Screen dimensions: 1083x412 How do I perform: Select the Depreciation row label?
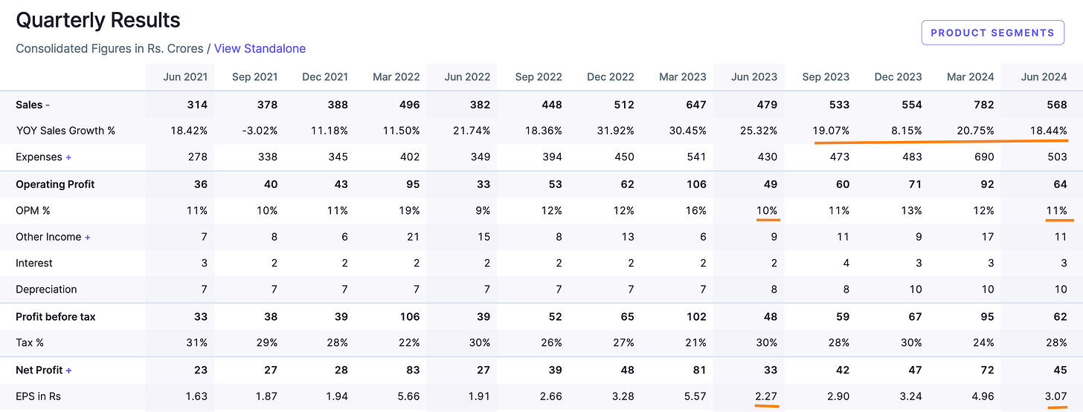coord(46,290)
